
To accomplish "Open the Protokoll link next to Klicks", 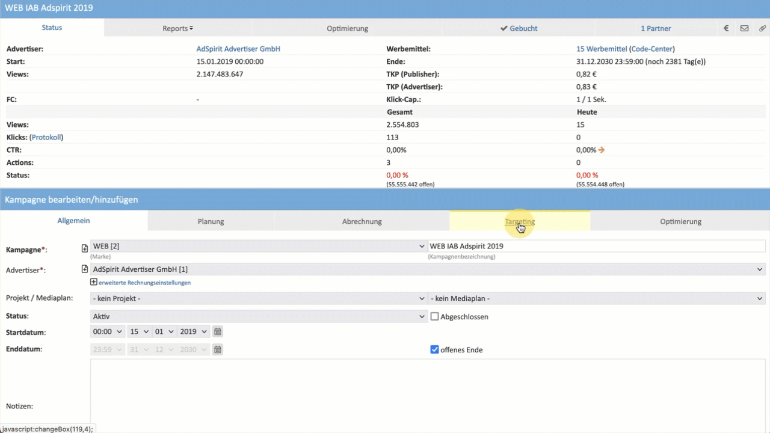I will [x=46, y=137].
